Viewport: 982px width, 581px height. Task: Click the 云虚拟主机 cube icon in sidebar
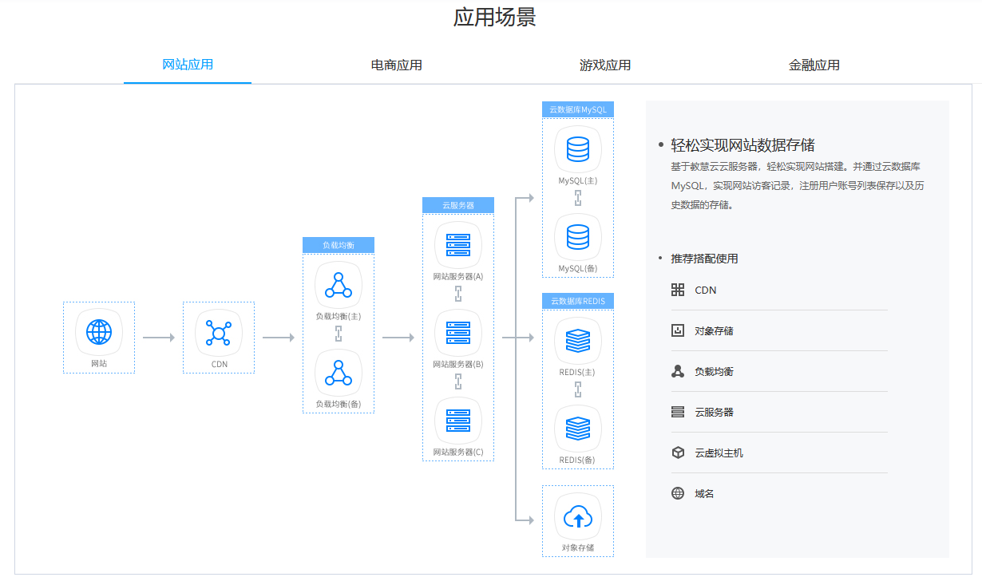(x=676, y=452)
